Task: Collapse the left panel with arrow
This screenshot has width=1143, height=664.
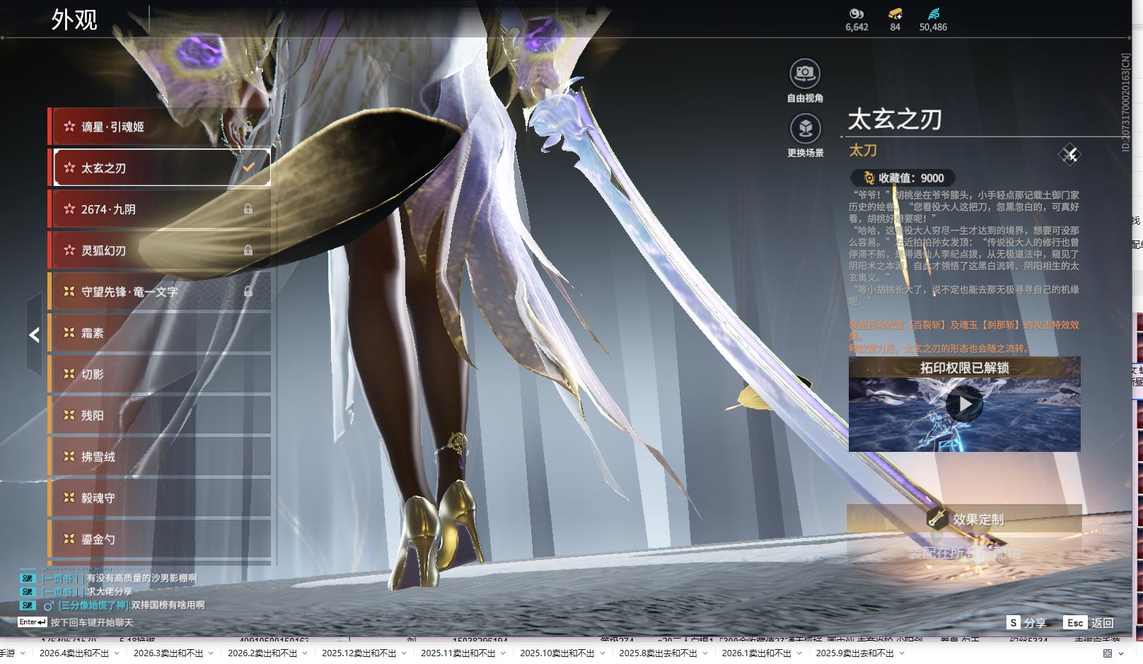Action: coord(34,334)
